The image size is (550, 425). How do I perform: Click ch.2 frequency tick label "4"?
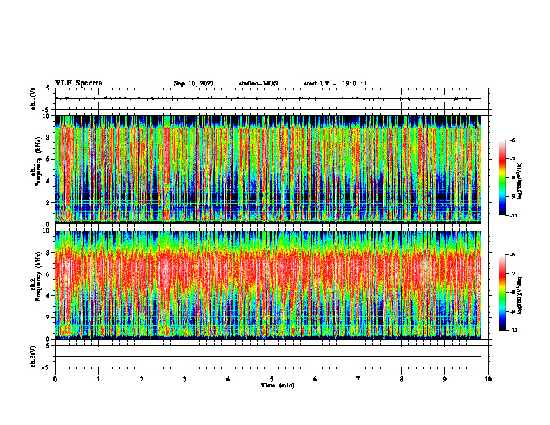click(48, 296)
